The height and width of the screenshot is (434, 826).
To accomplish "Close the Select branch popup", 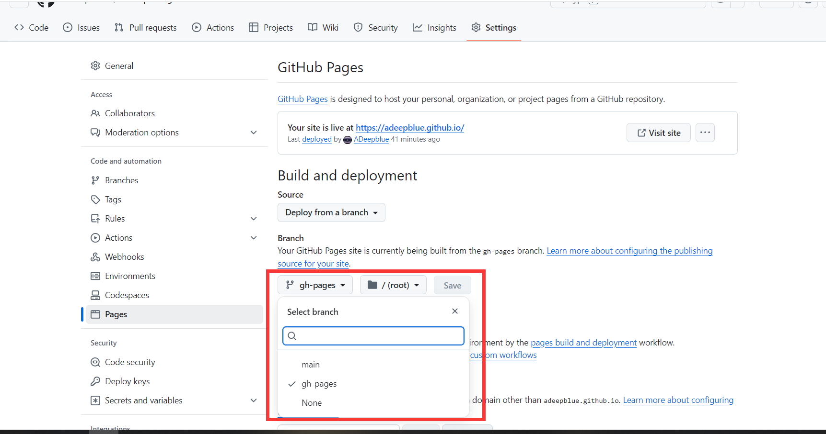I will click(x=454, y=311).
